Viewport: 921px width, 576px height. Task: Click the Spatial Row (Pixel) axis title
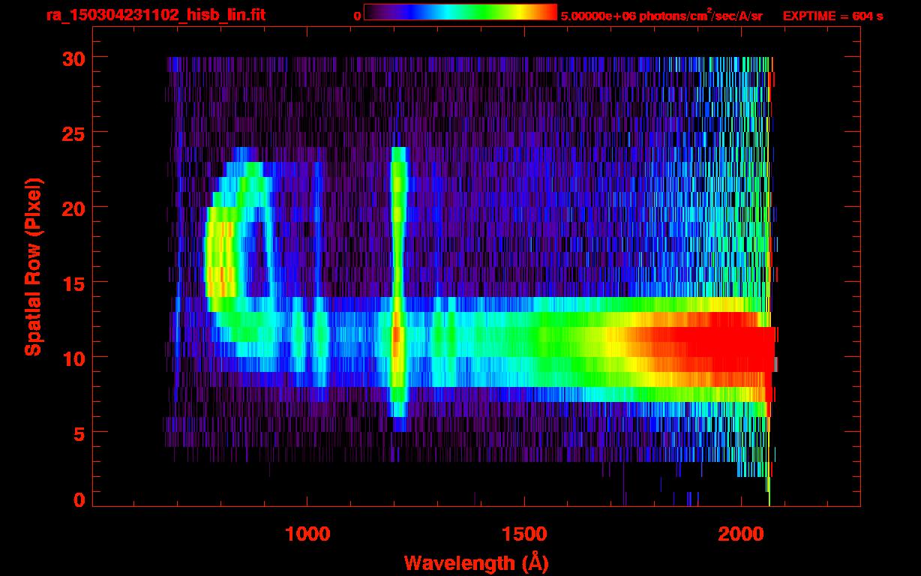(33, 266)
